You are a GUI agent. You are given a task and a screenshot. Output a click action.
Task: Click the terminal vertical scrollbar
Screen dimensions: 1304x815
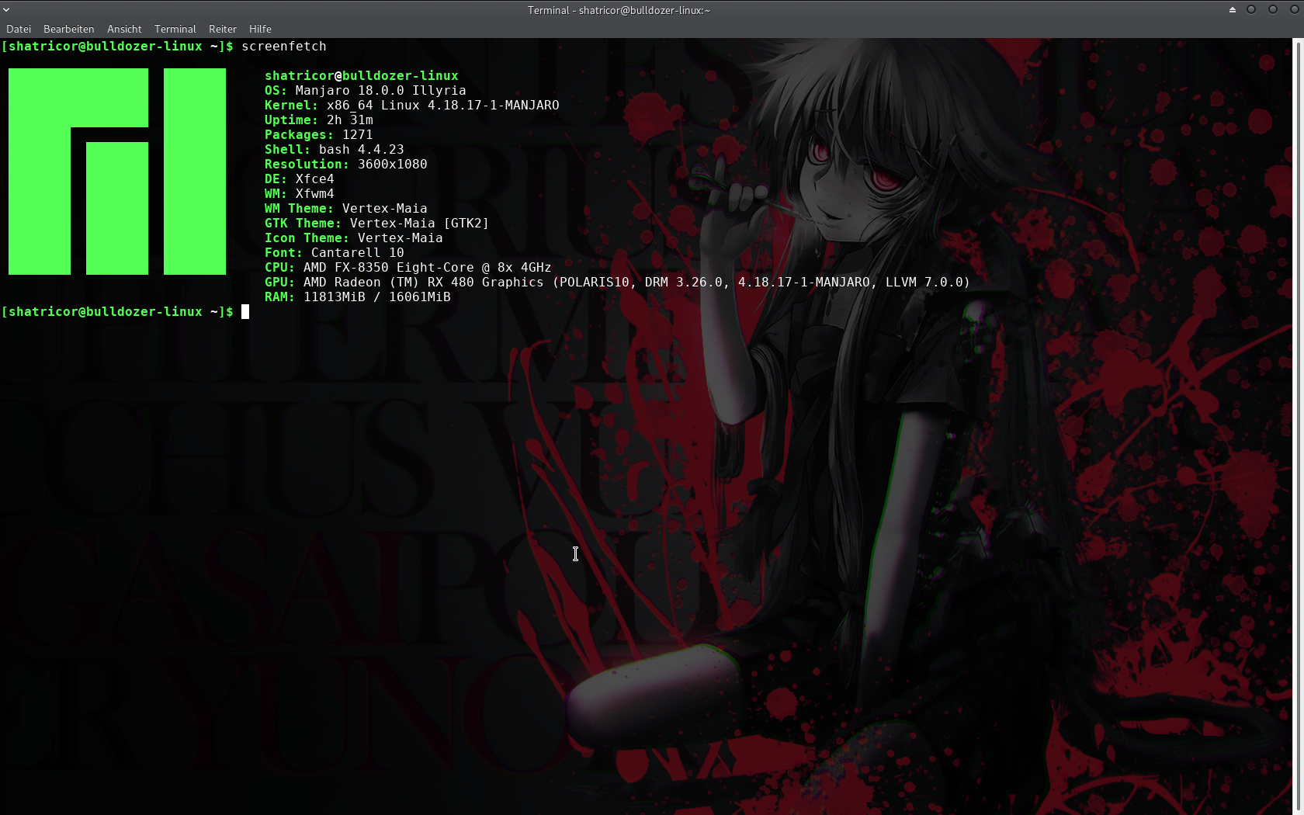pyautogui.click(x=1299, y=426)
